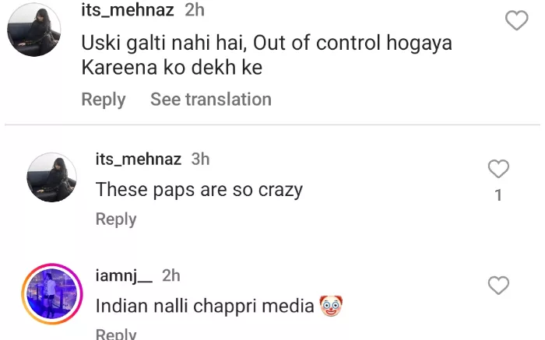Reply to the "Indian nalli chappri media" comment
Image resolution: width=545 pixels, height=340 pixels.
point(116,335)
